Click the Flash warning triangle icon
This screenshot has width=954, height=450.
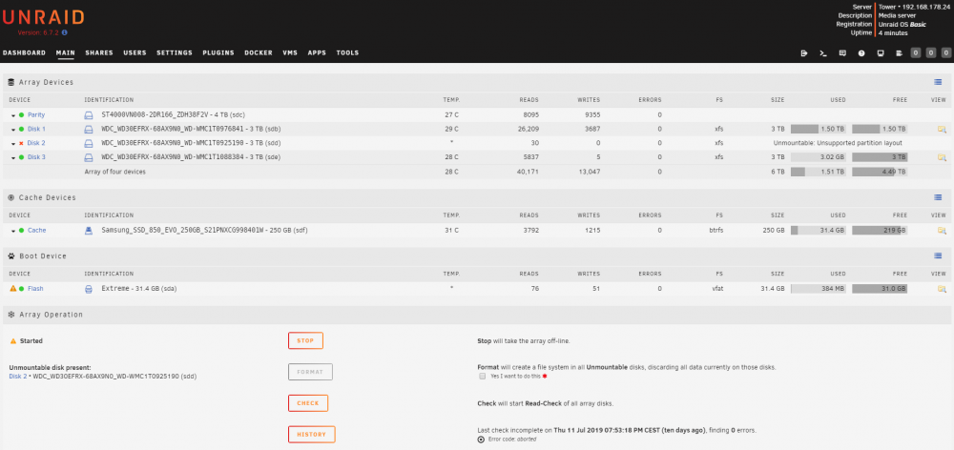pyautogui.click(x=12, y=289)
